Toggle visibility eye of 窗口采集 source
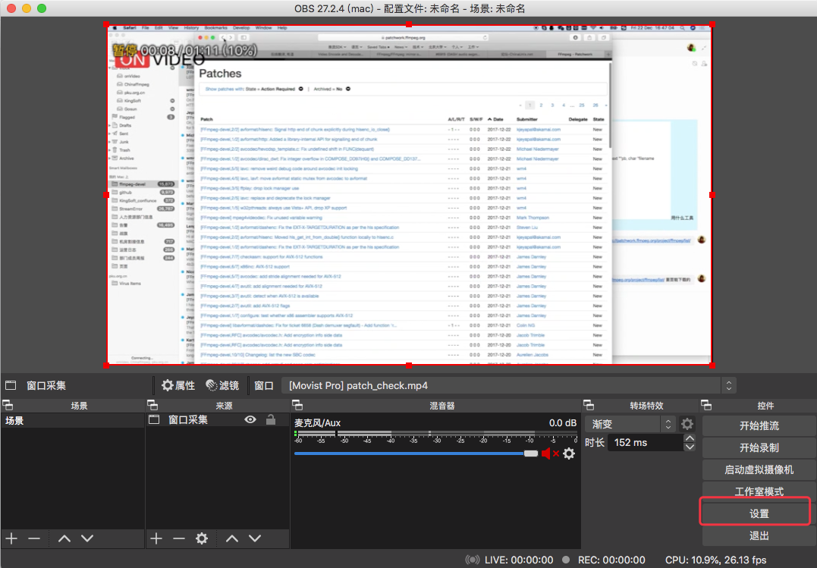The image size is (817, 568). pyautogui.click(x=250, y=419)
